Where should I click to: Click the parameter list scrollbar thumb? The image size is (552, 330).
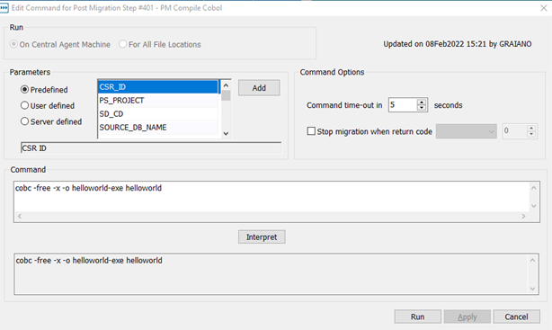(226, 95)
